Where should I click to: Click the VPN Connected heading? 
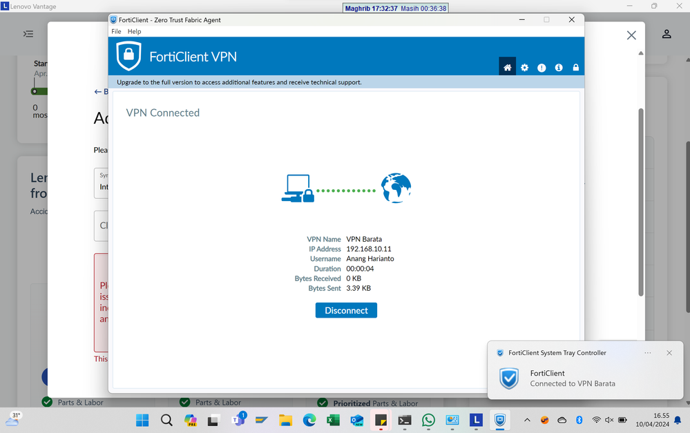click(x=163, y=113)
